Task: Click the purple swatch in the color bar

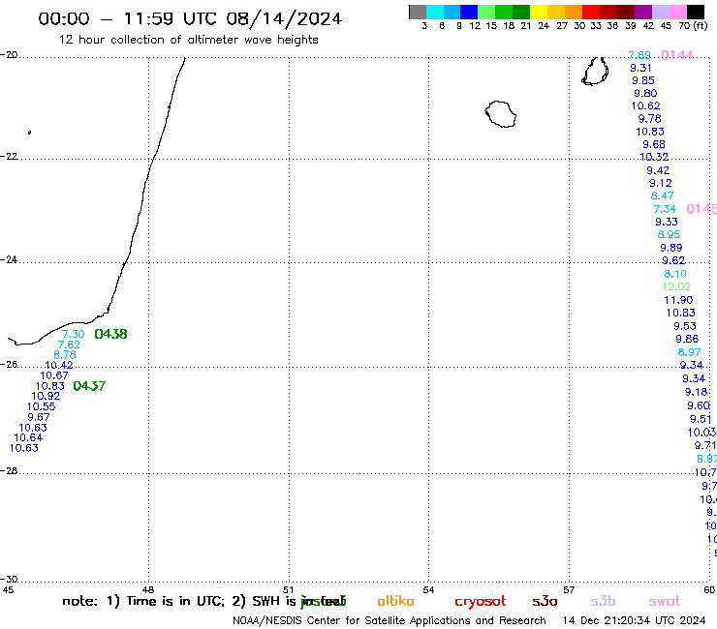Action: point(643,12)
